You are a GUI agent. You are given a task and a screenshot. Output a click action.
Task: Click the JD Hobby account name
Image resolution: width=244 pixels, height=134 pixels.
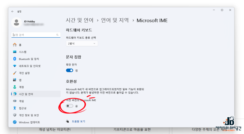click(x=29, y=21)
